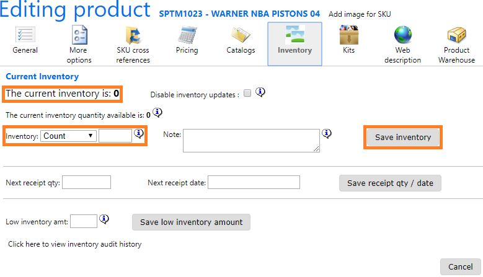Open the General tab icon

25,35
